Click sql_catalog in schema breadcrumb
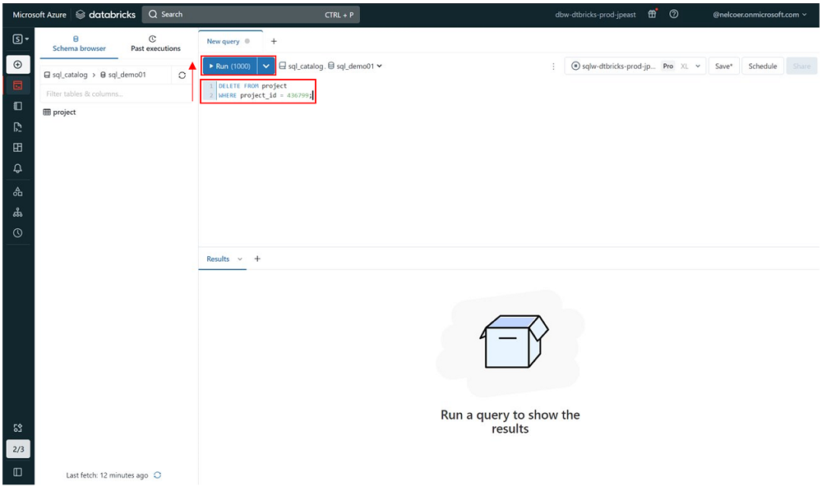Viewport: 822px width, 486px height. (x=66, y=75)
